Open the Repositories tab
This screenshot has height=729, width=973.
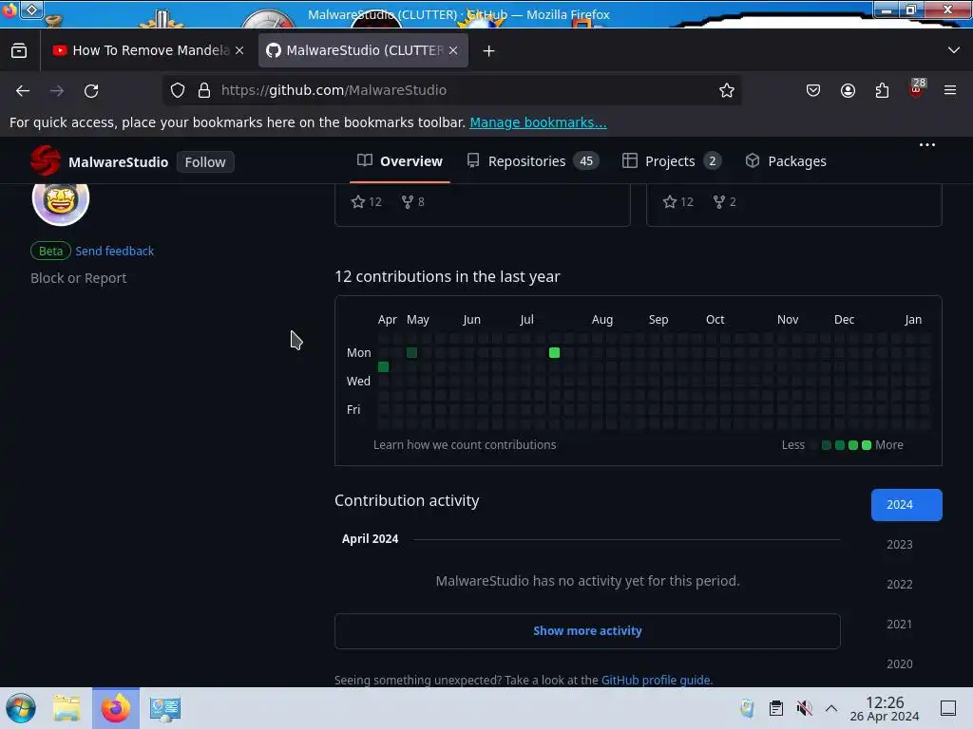pyautogui.click(x=532, y=161)
